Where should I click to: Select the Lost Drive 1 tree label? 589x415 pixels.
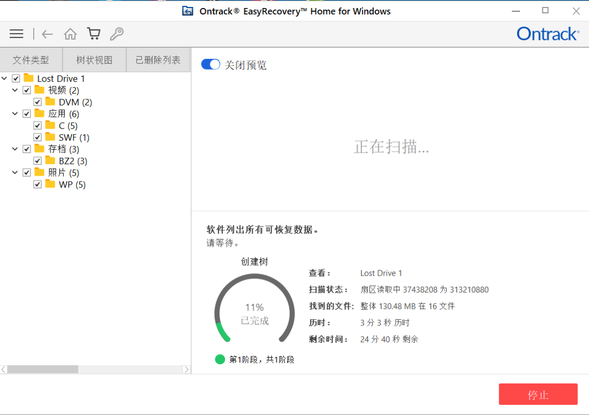tap(61, 79)
